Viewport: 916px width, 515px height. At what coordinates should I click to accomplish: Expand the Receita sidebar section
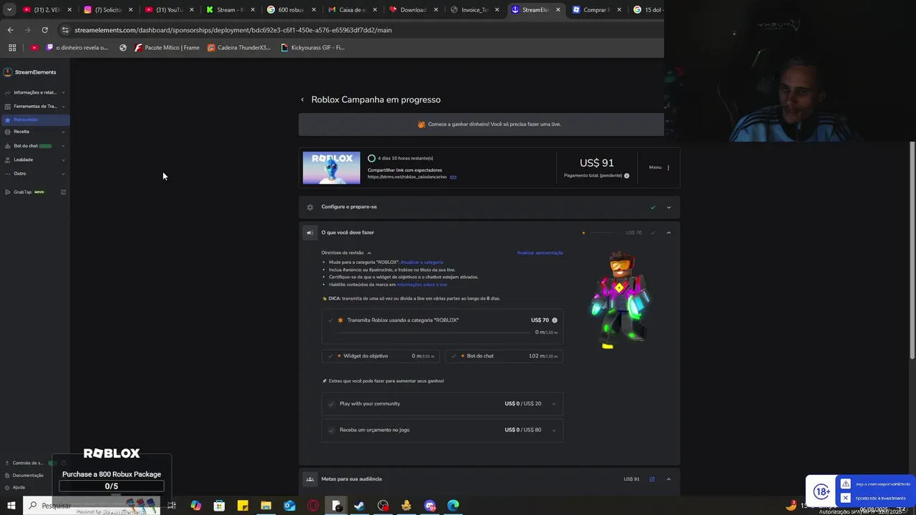(x=63, y=132)
